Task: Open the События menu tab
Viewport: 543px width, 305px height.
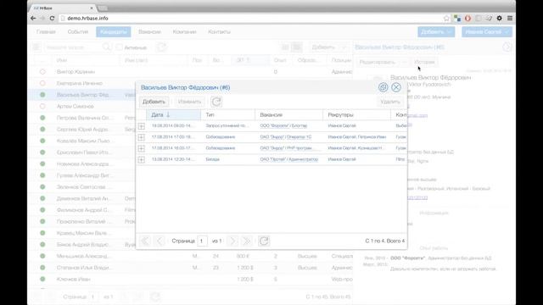Action: (x=78, y=32)
